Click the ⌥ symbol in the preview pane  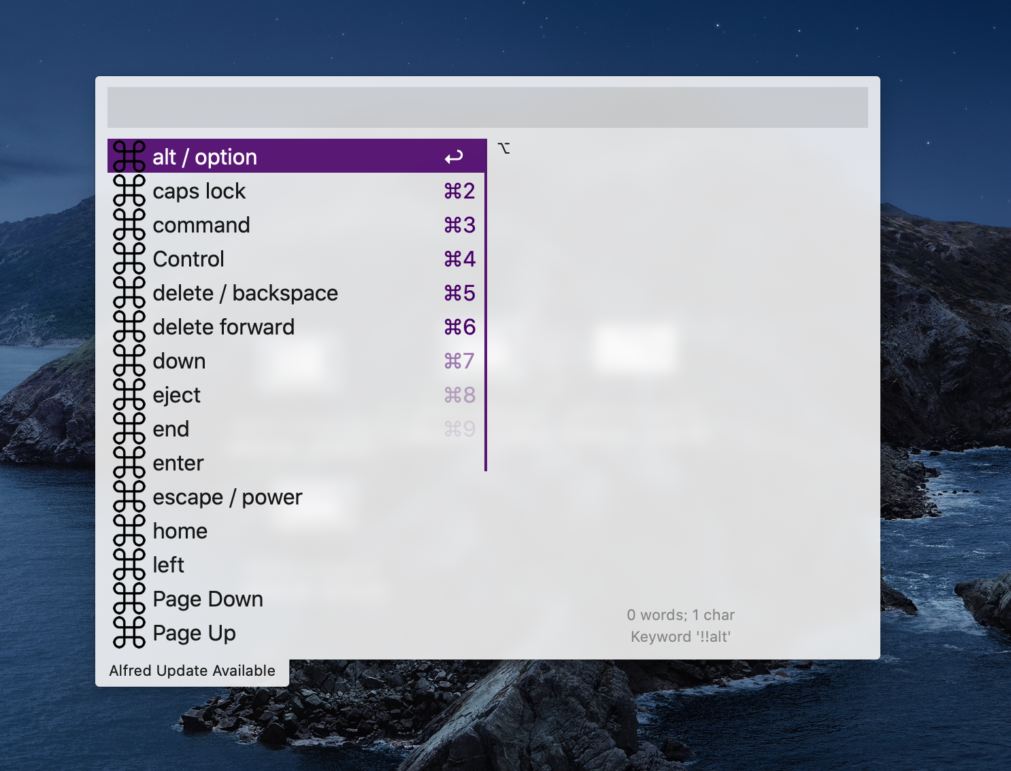pos(503,148)
